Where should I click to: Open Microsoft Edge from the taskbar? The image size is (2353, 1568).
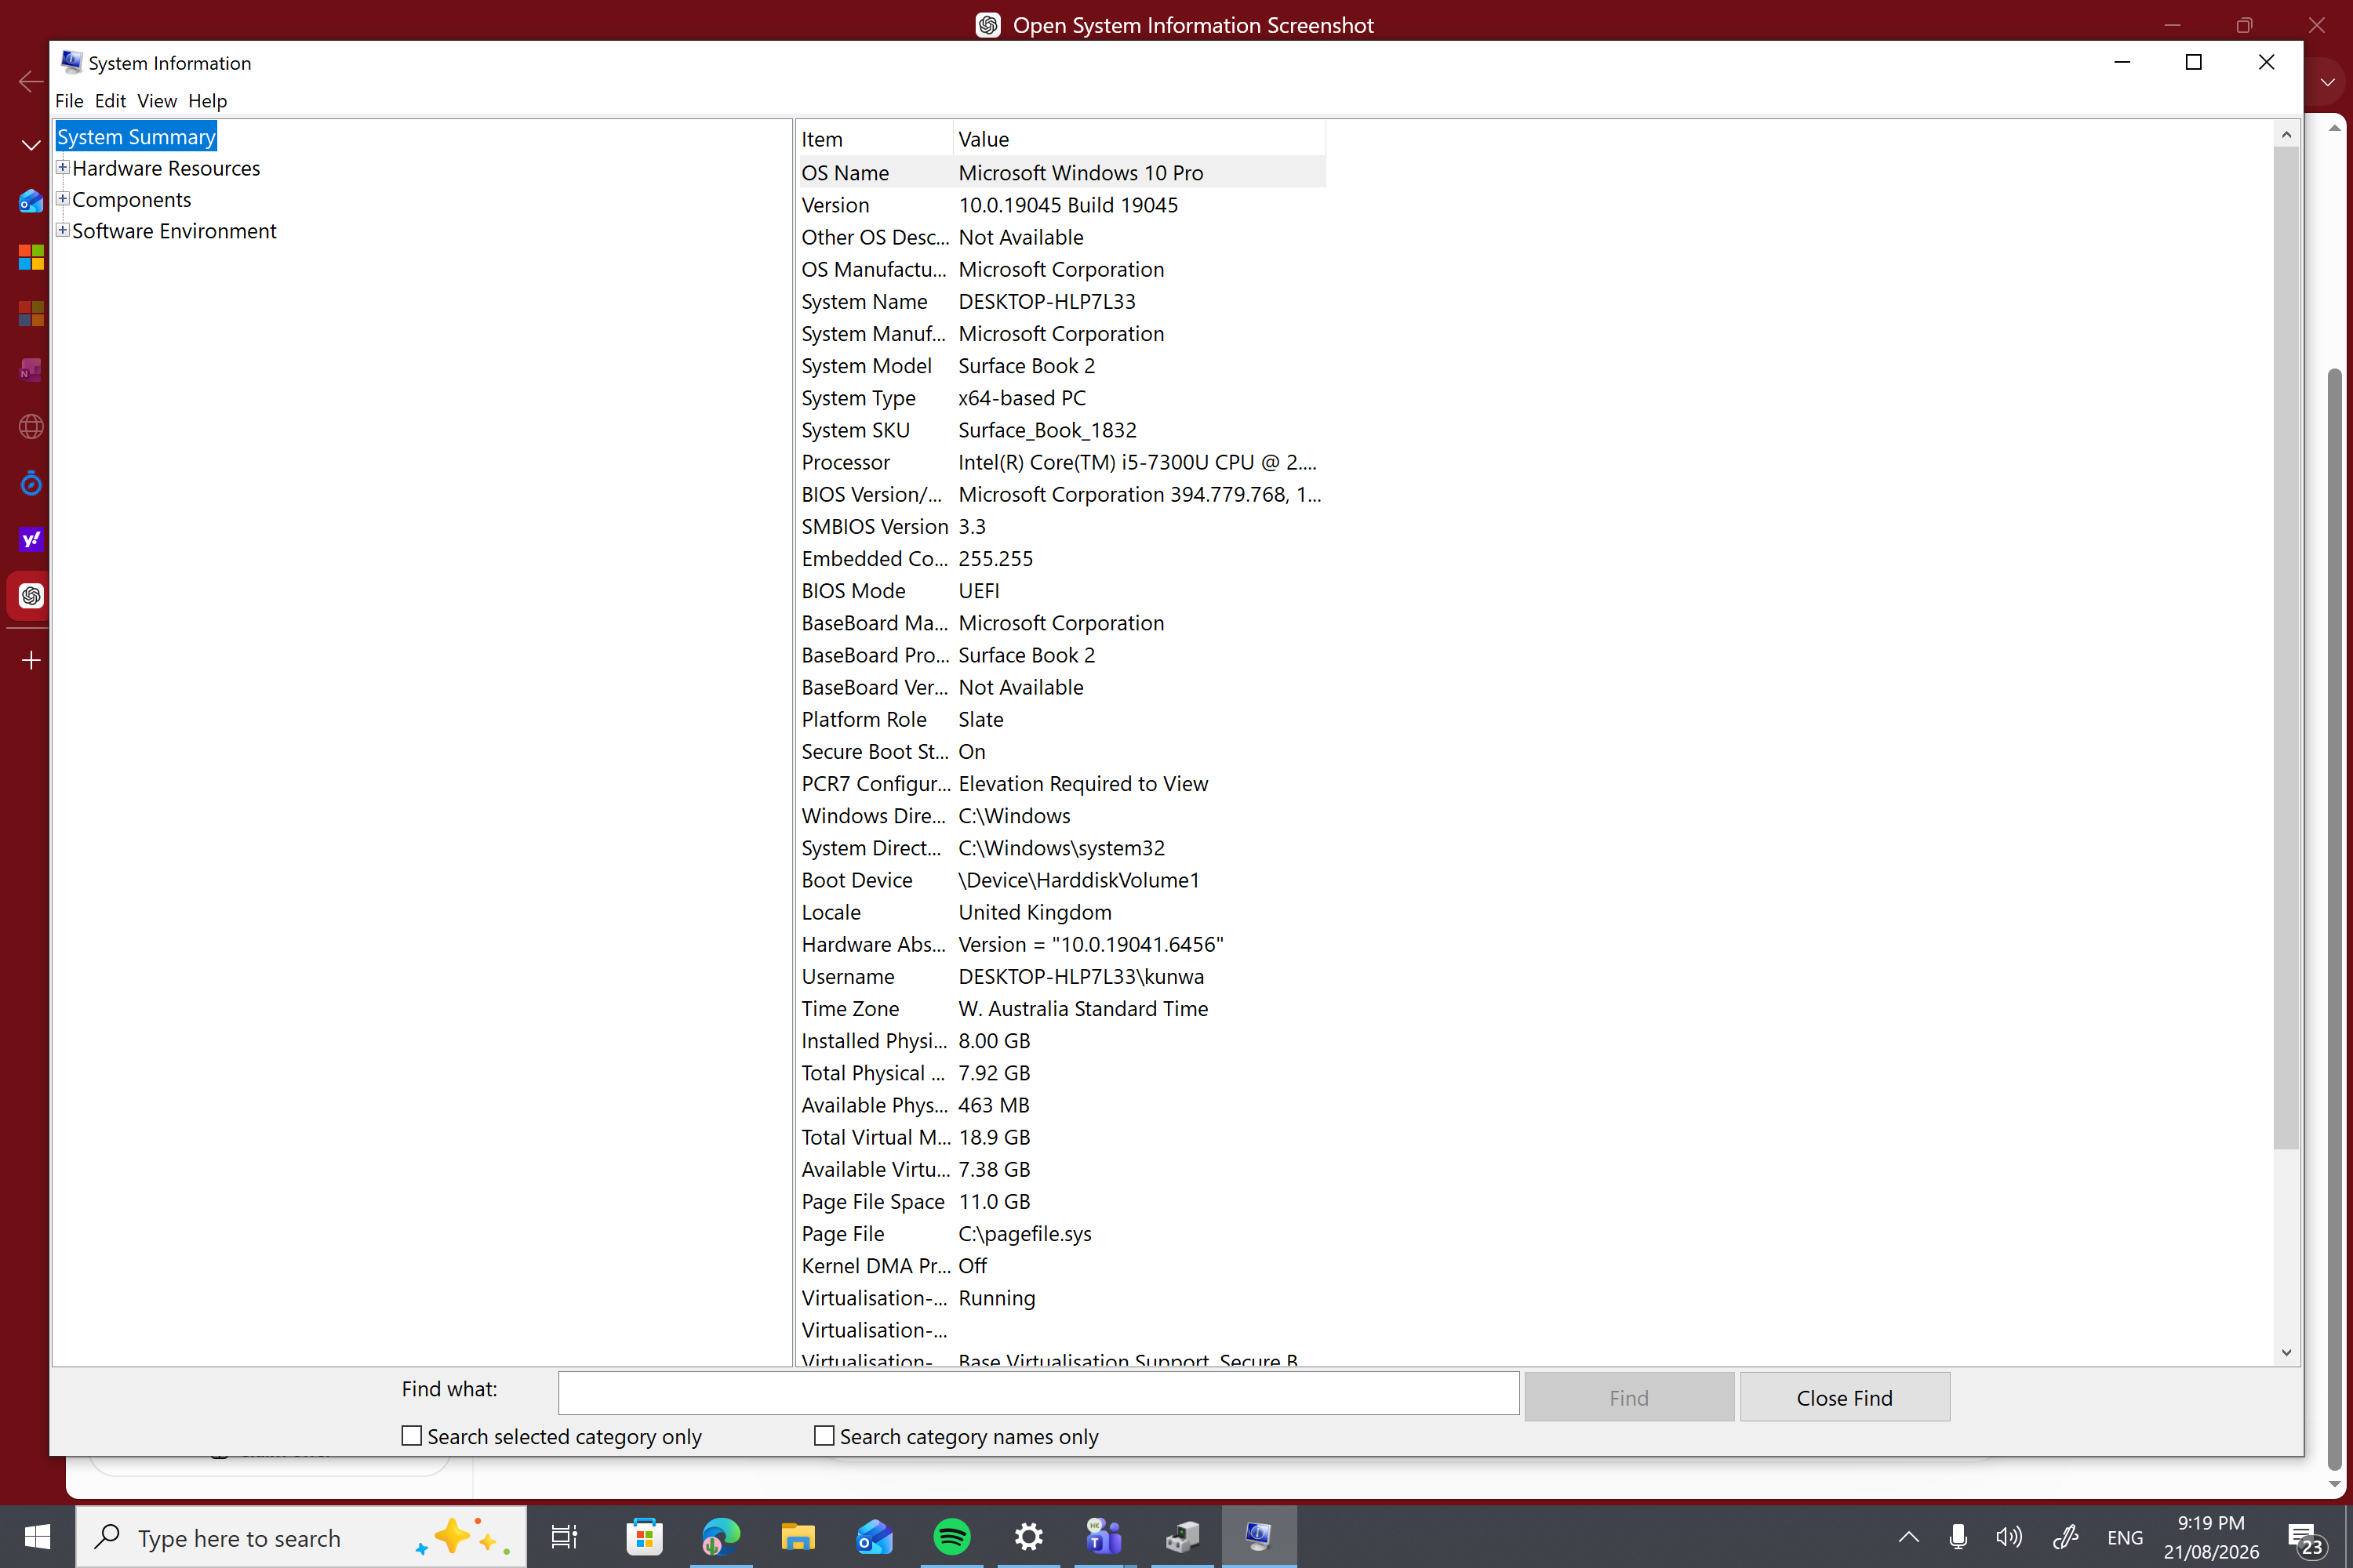[720, 1537]
